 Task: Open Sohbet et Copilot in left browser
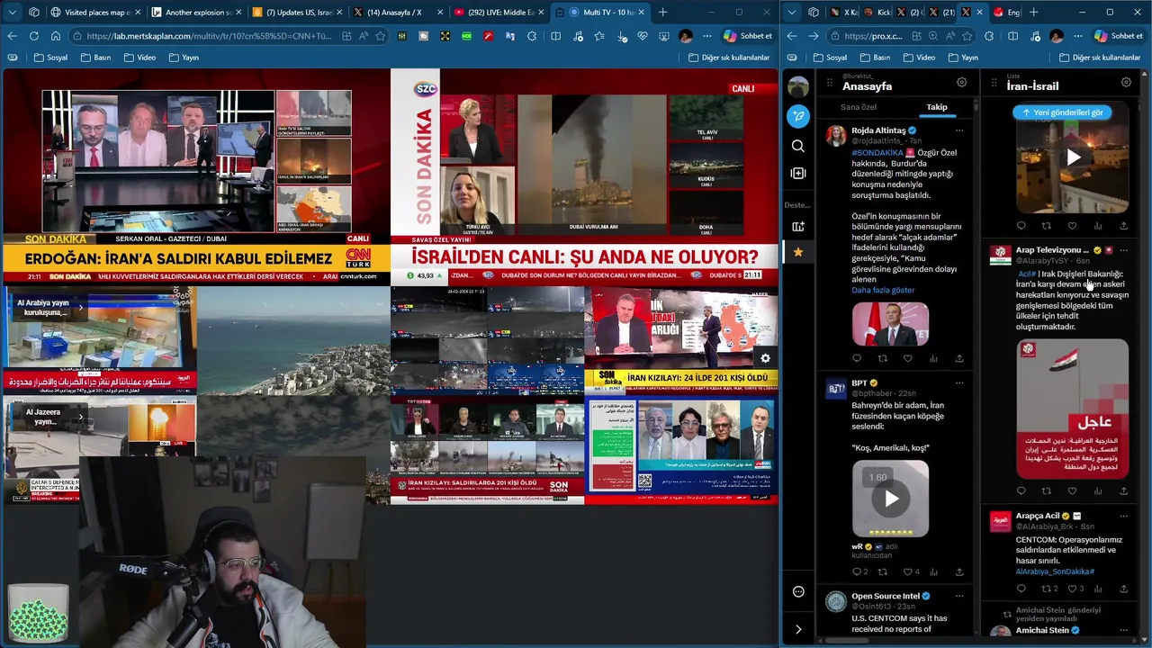pos(748,36)
